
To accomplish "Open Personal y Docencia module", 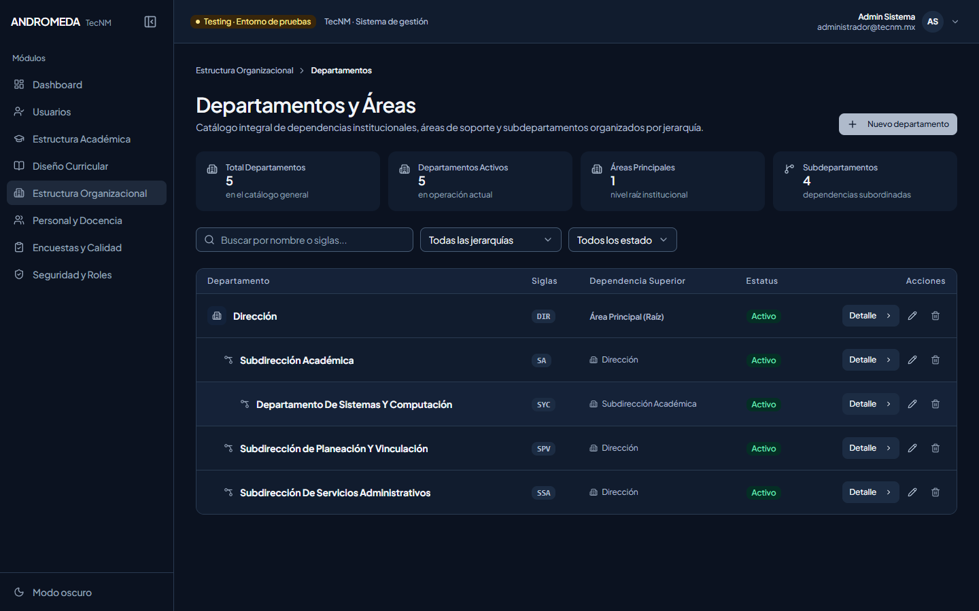I will [86, 221].
